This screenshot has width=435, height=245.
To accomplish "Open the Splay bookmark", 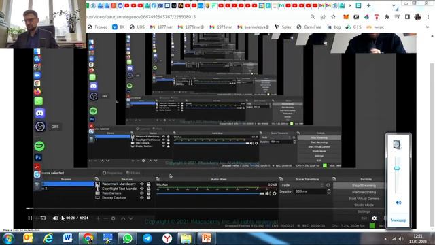I will click(x=283, y=27).
